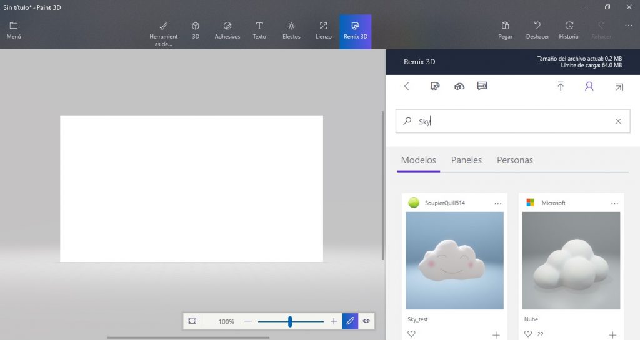Switch to the Paneles tab
640x340 pixels.
click(466, 160)
